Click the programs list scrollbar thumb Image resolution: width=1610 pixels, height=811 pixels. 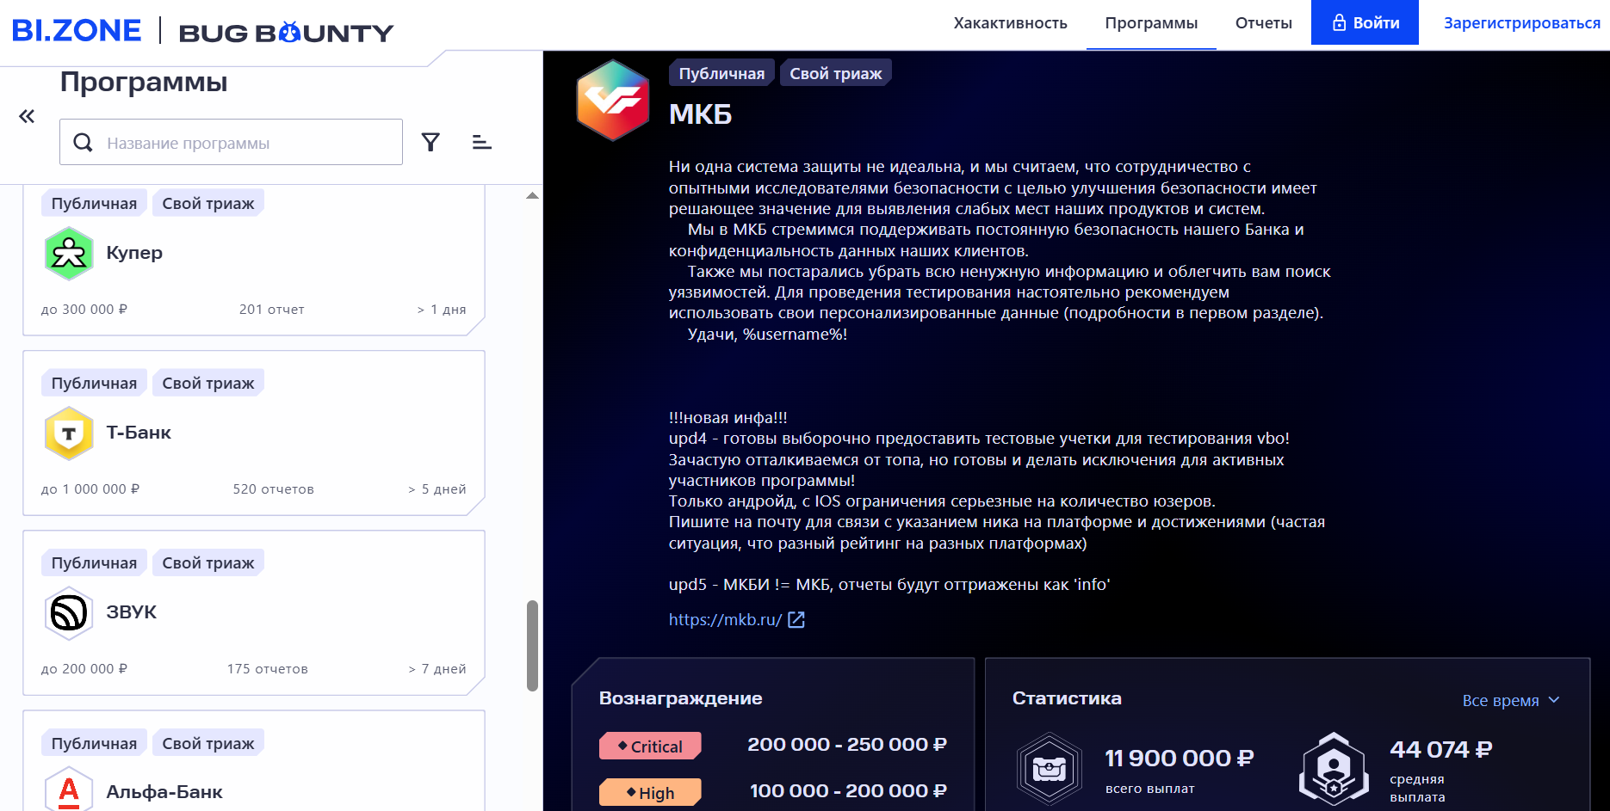[x=532, y=646]
